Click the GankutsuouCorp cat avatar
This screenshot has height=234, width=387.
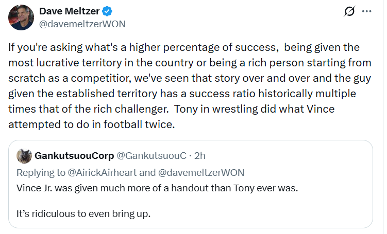tap(24, 155)
